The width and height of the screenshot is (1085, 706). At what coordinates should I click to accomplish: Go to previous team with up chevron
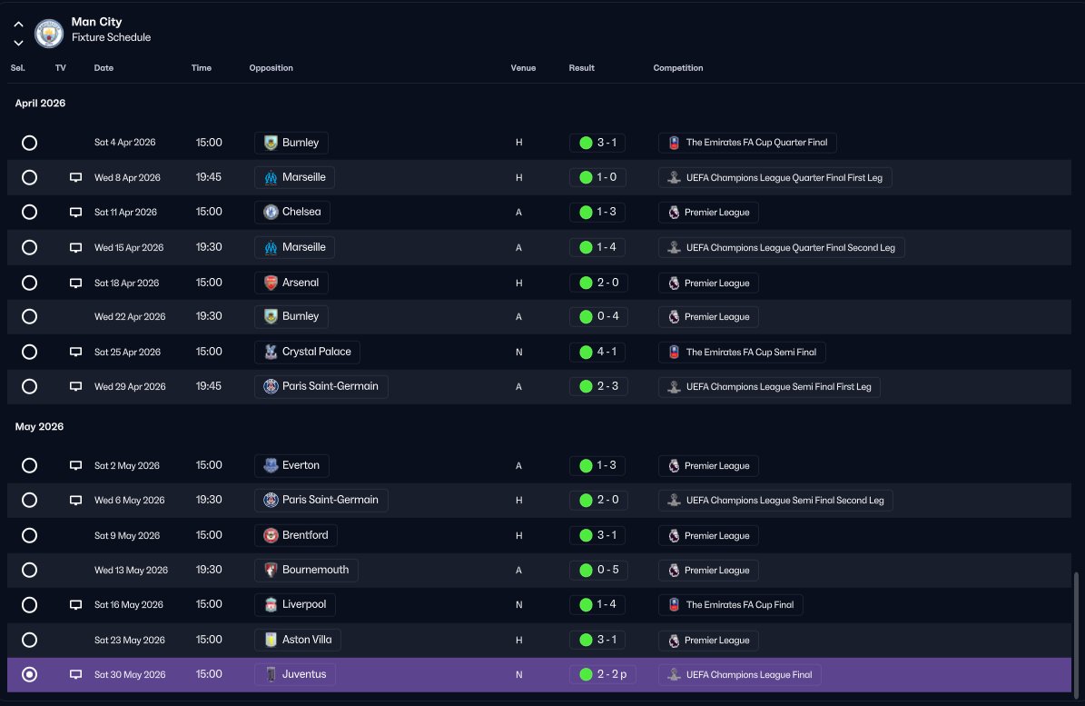19,25
